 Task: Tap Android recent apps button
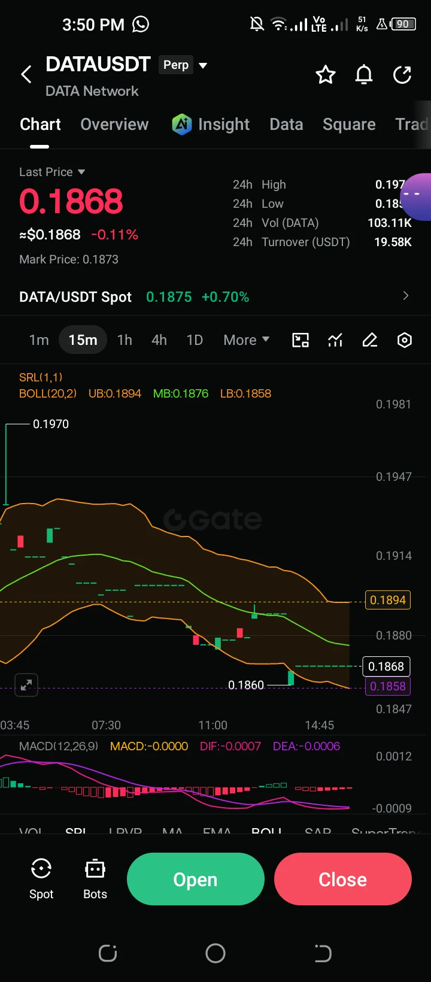[108, 953]
